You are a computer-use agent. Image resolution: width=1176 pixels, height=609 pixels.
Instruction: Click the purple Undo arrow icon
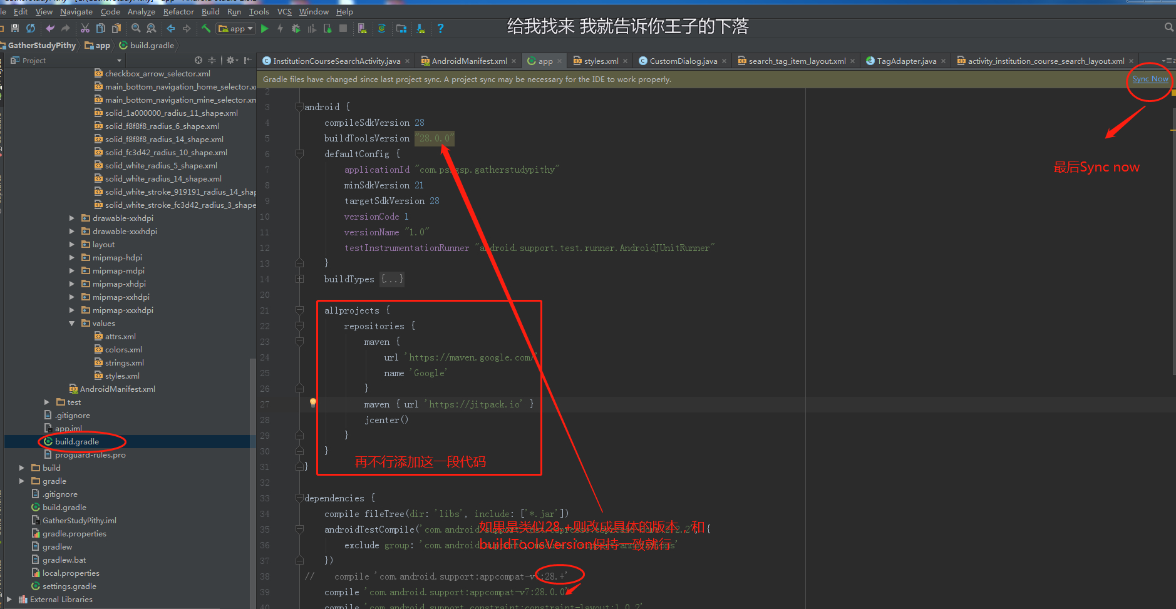point(50,28)
